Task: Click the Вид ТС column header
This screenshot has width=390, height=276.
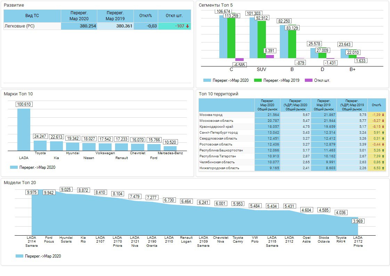Action: [32, 16]
